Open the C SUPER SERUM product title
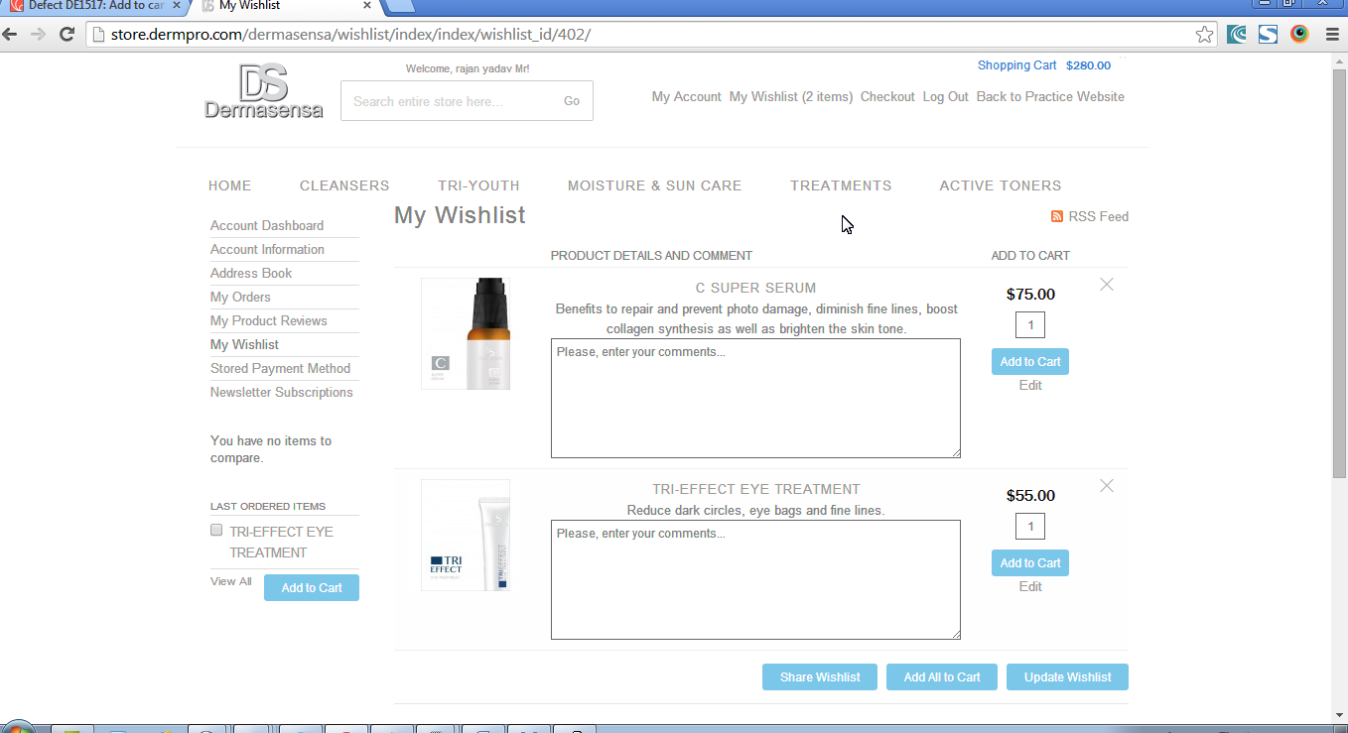This screenshot has height=733, width=1348. pyautogui.click(x=756, y=289)
